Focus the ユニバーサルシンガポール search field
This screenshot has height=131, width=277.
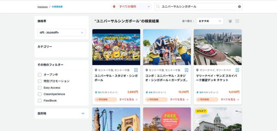point(198,7)
